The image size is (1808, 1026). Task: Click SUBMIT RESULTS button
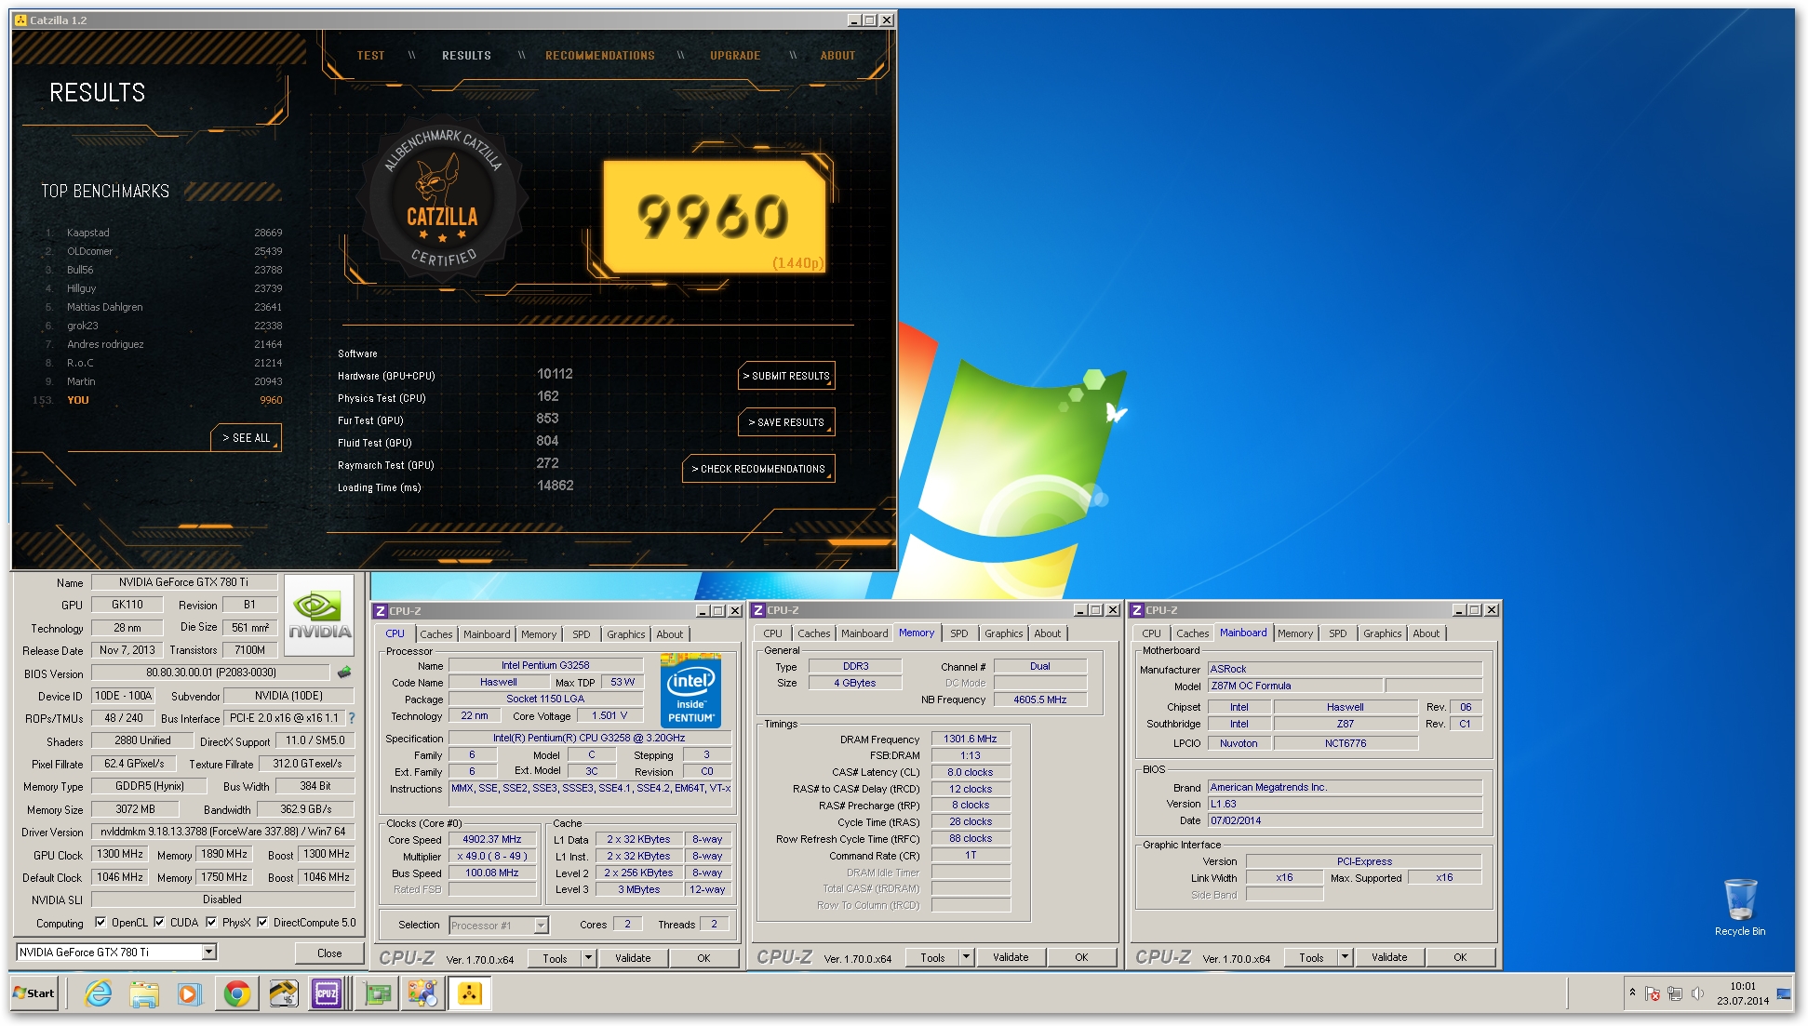[x=786, y=376]
